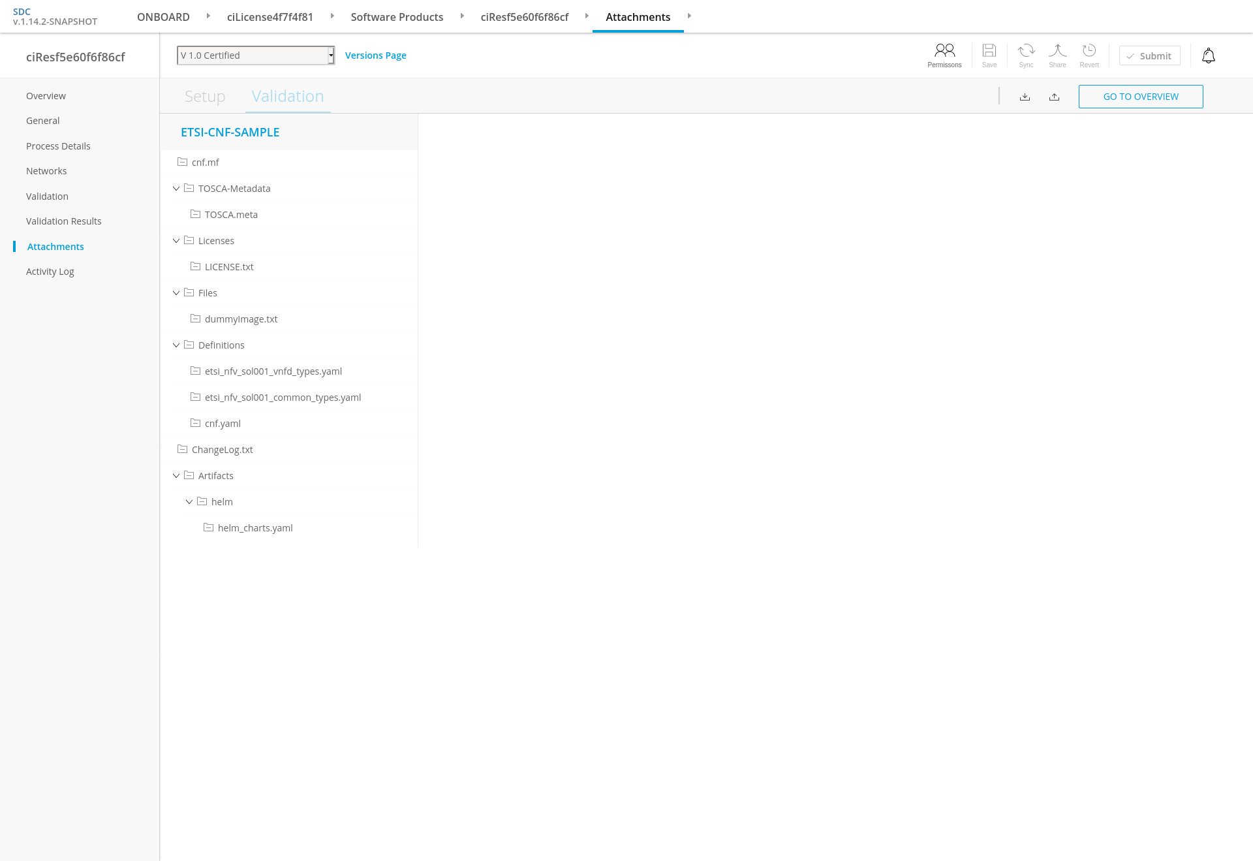Click folder icon next to TOSCA-Metadata
Image resolution: width=1253 pixels, height=861 pixels.
point(189,188)
